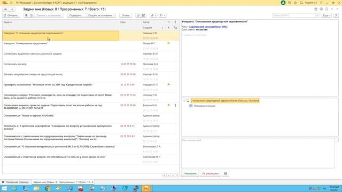Open Google Chrome from taskbar
The width and height of the screenshot is (342, 192).
point(48,188)
